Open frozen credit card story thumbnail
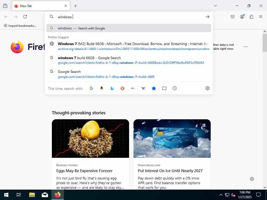The height and width of the screenshot is (200, 267). [x=172, y=139]
